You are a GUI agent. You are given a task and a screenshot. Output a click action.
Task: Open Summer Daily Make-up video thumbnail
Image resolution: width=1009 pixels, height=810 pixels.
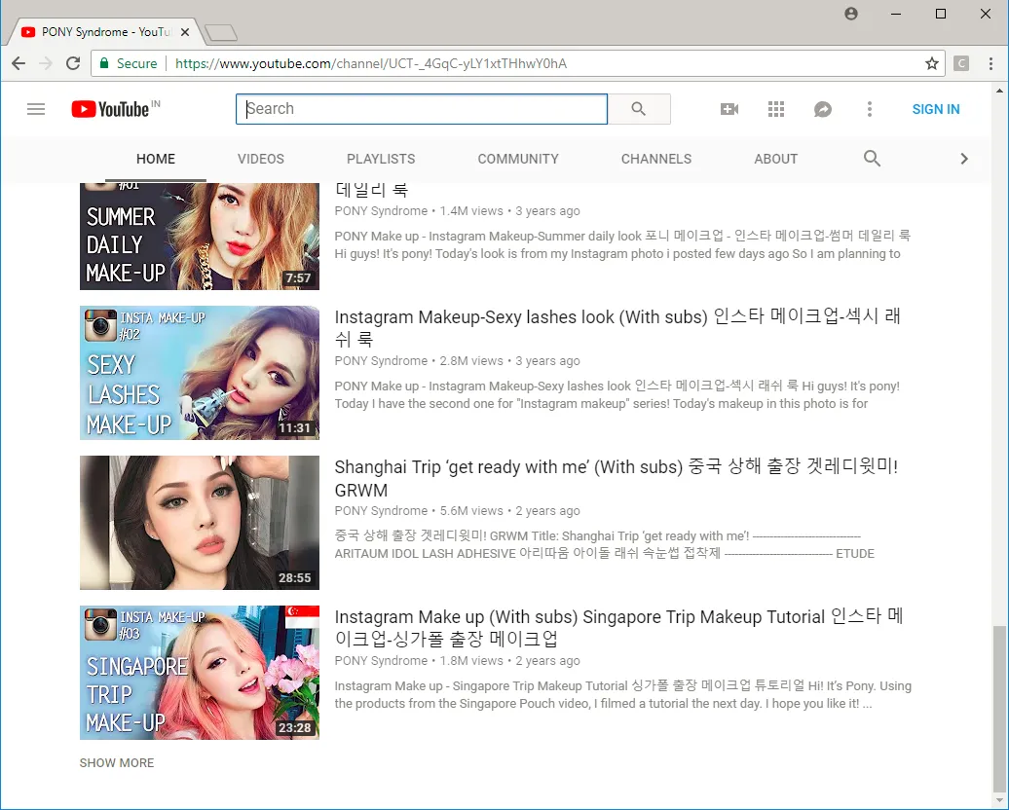click(x=200, y=237)
